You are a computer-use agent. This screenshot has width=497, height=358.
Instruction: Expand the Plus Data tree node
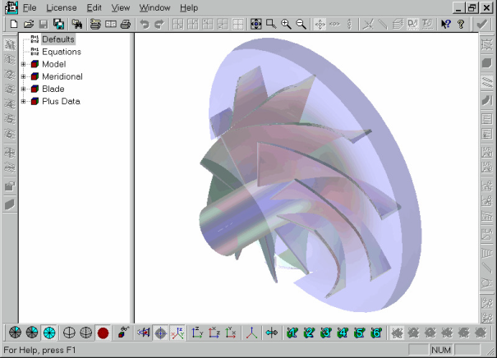[24, 102]
